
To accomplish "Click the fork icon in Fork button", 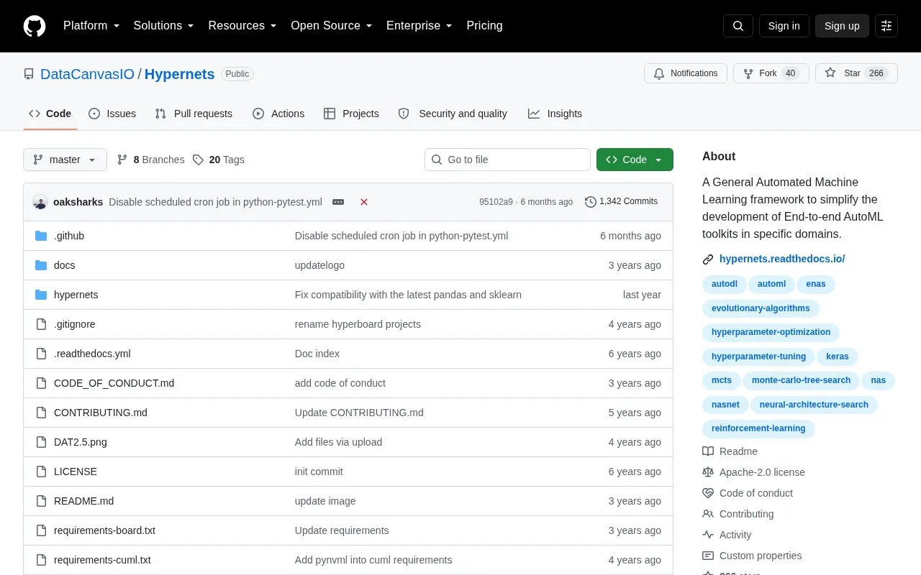I will (x=748, y=73).
